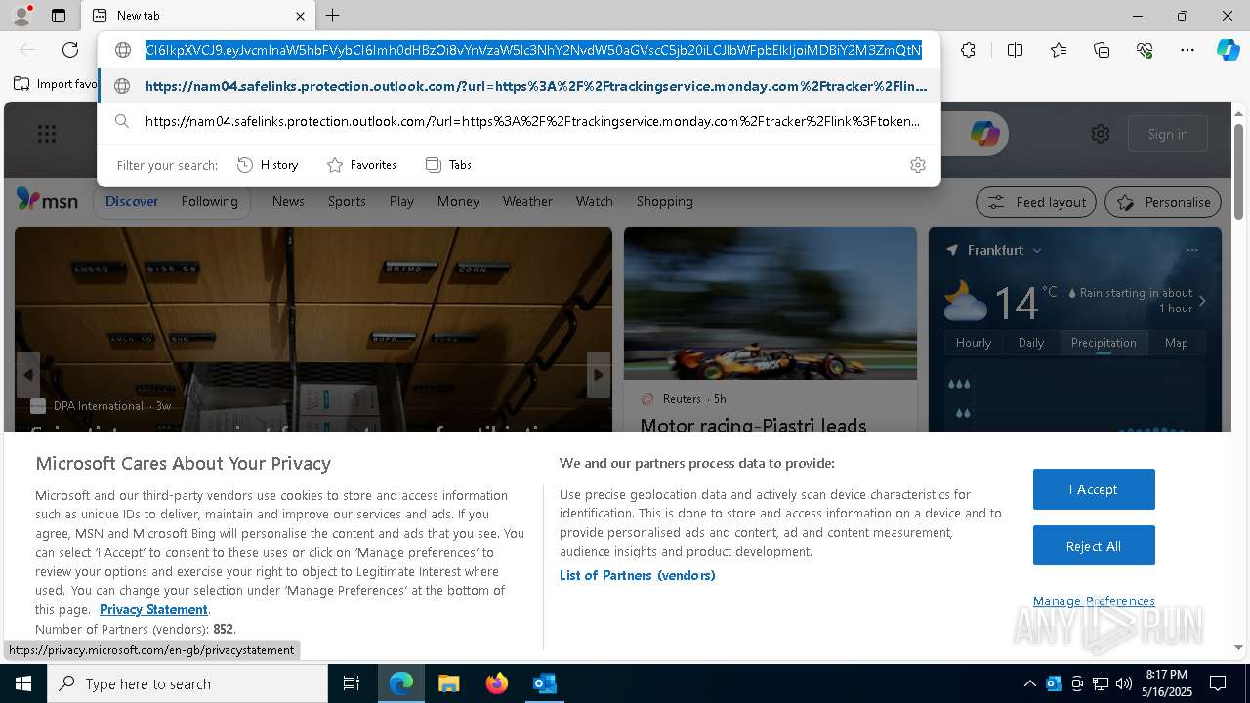Open the Favorites star icon
1250x703 pixels.
[1059, 50]
